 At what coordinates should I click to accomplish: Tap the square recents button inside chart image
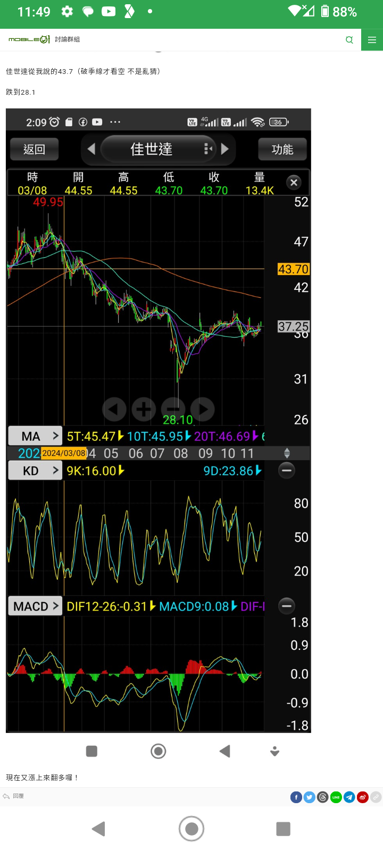tap(91, 751)
